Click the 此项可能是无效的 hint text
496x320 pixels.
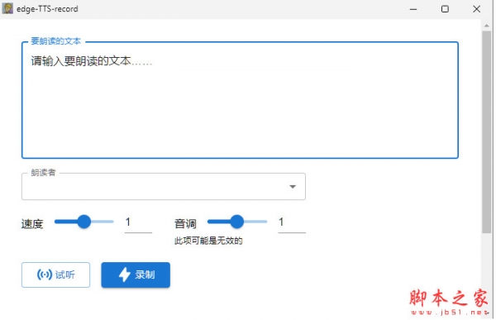208,241
